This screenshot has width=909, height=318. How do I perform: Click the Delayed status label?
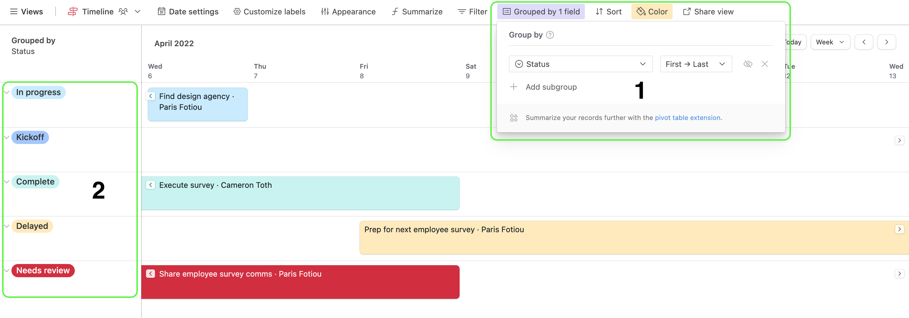click(32, 226)
